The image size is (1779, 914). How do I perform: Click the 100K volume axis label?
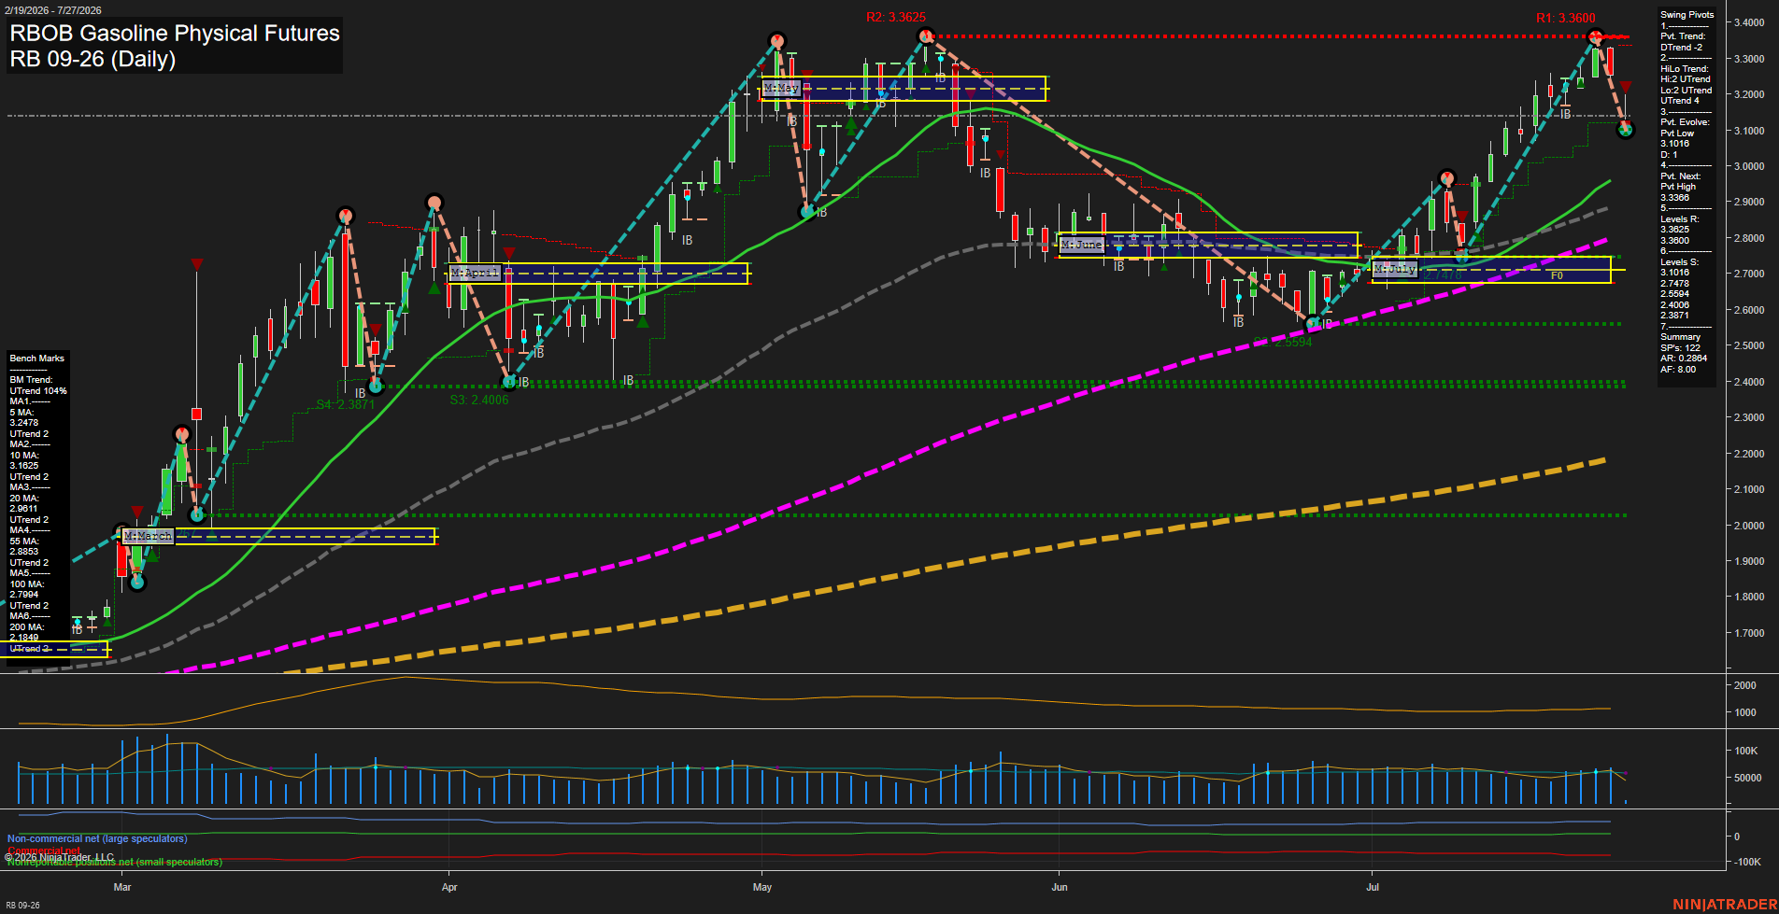tap(1746, 751)
